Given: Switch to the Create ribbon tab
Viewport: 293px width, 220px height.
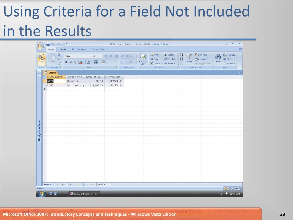Looking at the screenshot, I should click(x=63, y=49).
